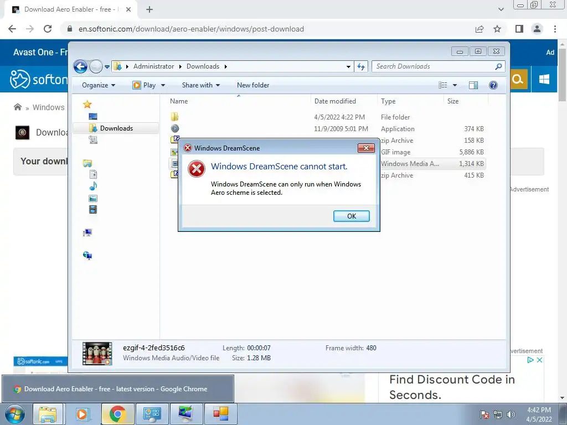567x425 pixels.
Task: Select the Videos library filmstrip icon
Action: tap(93, 210)
